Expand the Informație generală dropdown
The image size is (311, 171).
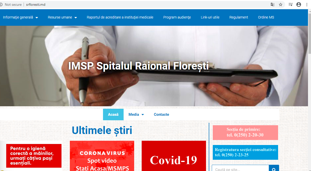[21, 17]
